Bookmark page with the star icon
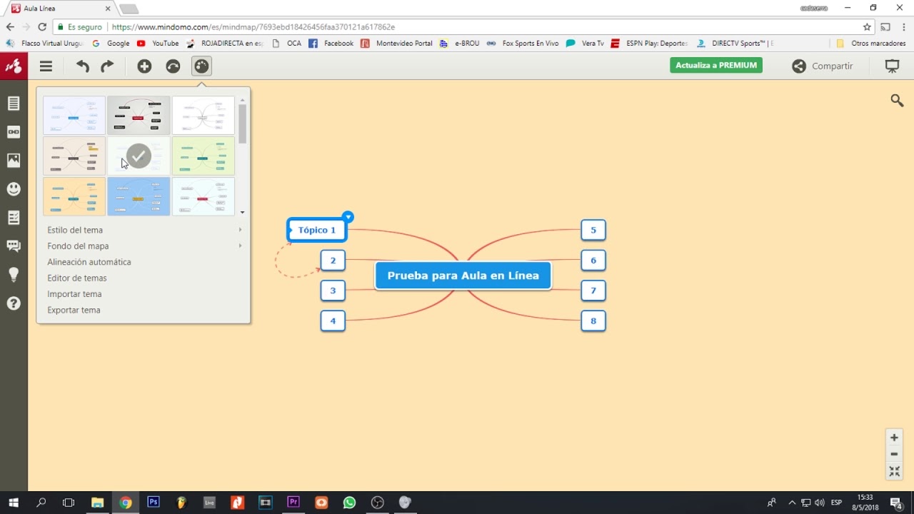 pos(867,27)
